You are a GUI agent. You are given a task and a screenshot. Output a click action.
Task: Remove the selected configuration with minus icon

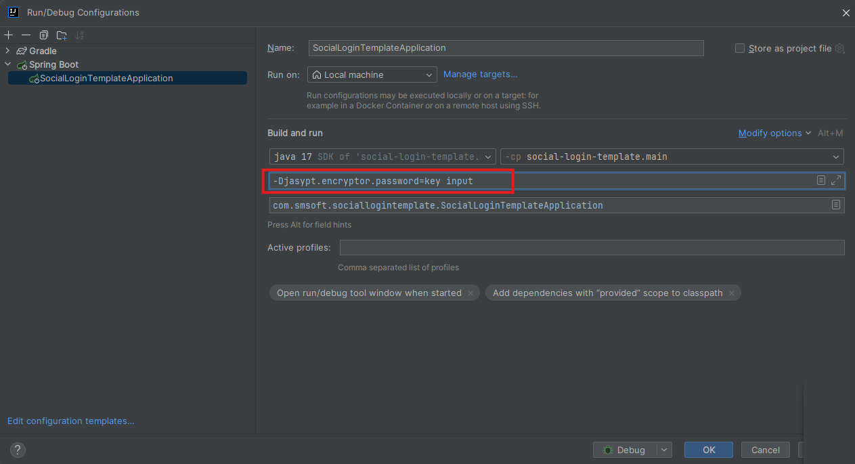coord(26,35)
